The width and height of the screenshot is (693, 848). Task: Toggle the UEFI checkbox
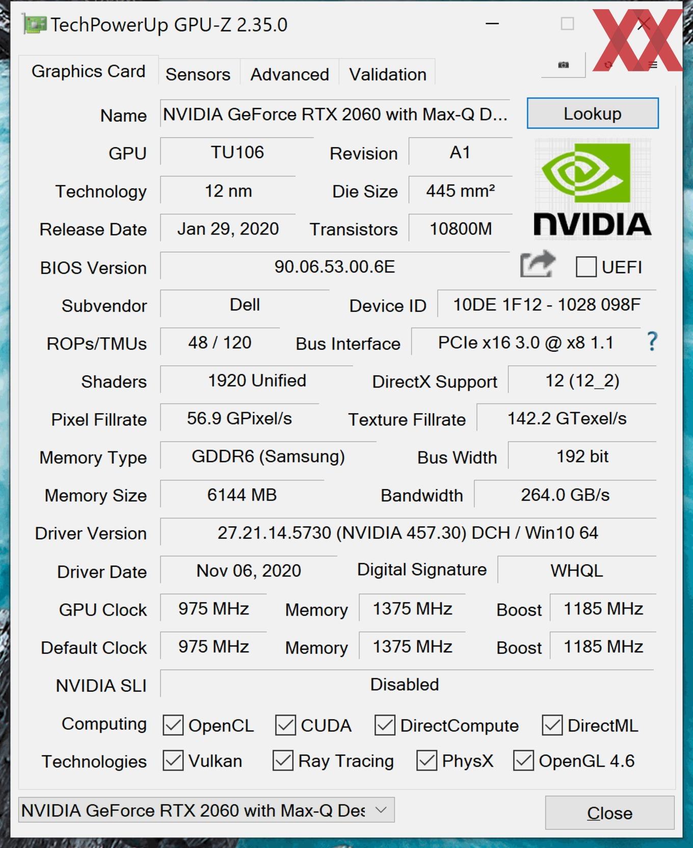click(x=586, y=267)
